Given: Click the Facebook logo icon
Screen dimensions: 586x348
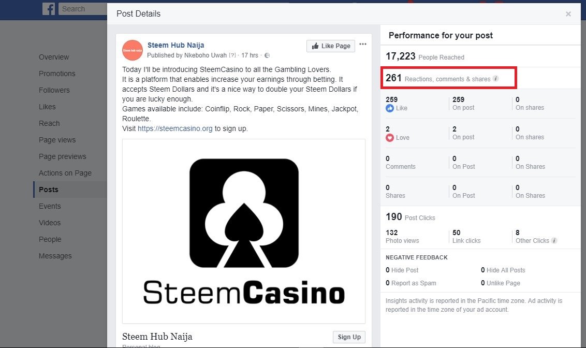Looking at the screenshot, I should (49, 9).
